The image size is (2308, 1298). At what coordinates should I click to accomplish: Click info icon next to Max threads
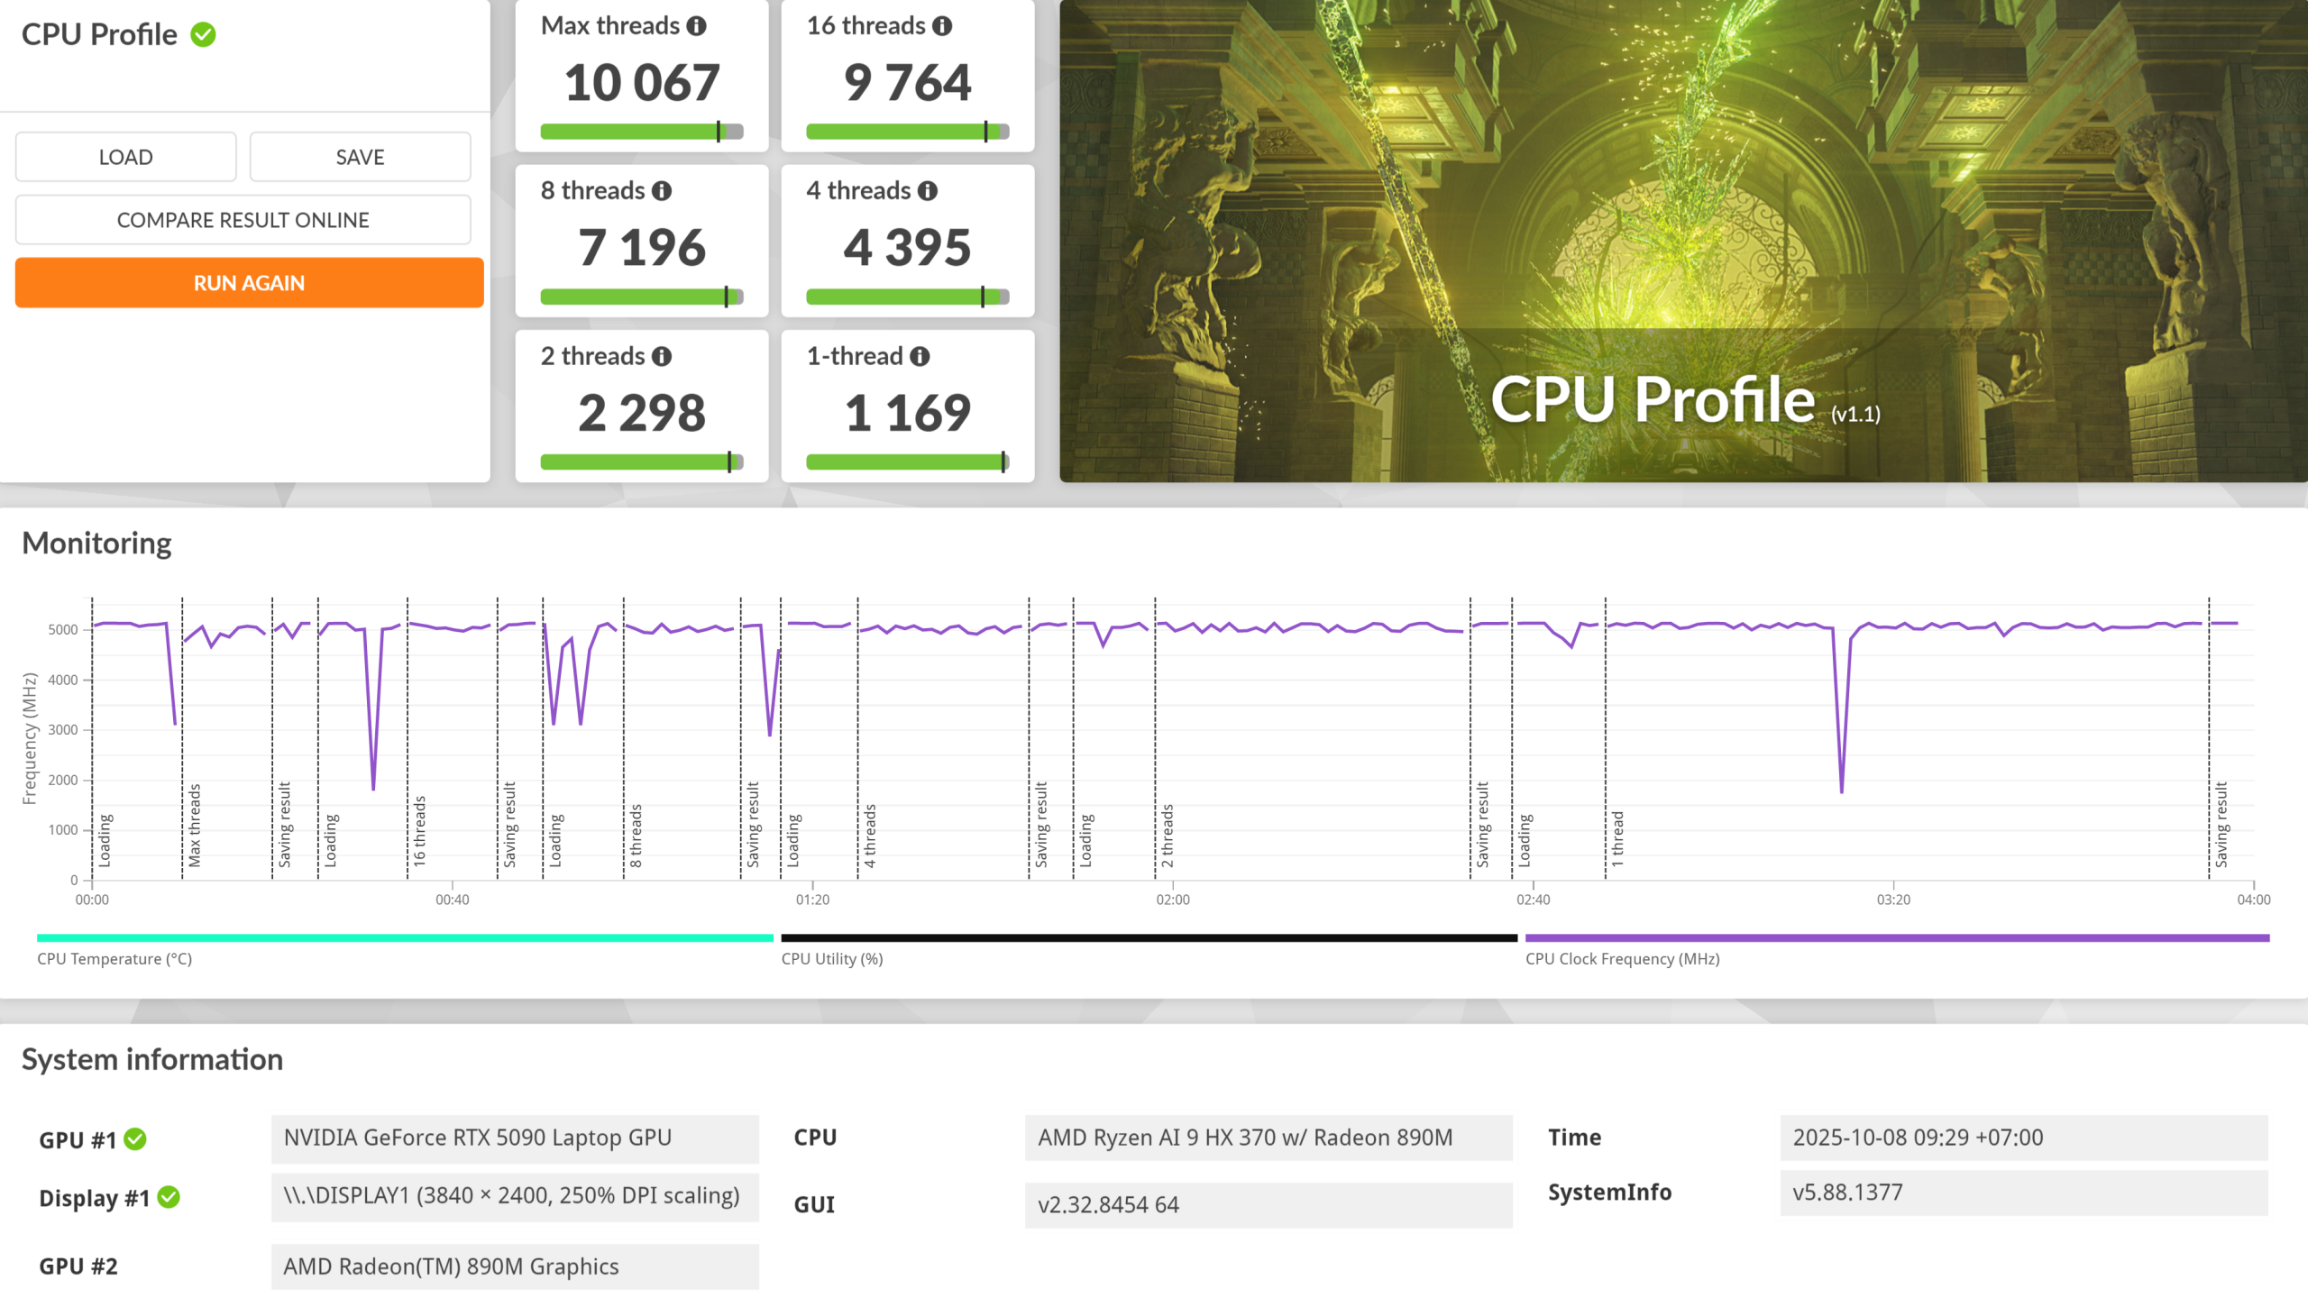point(696,26)
